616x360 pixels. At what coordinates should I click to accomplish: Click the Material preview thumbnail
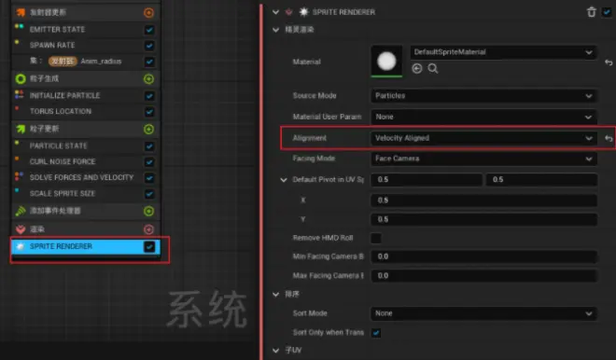click(386, 62)
